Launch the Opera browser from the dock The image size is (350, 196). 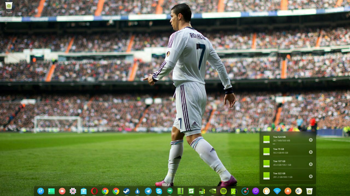[x=94, y=191]
